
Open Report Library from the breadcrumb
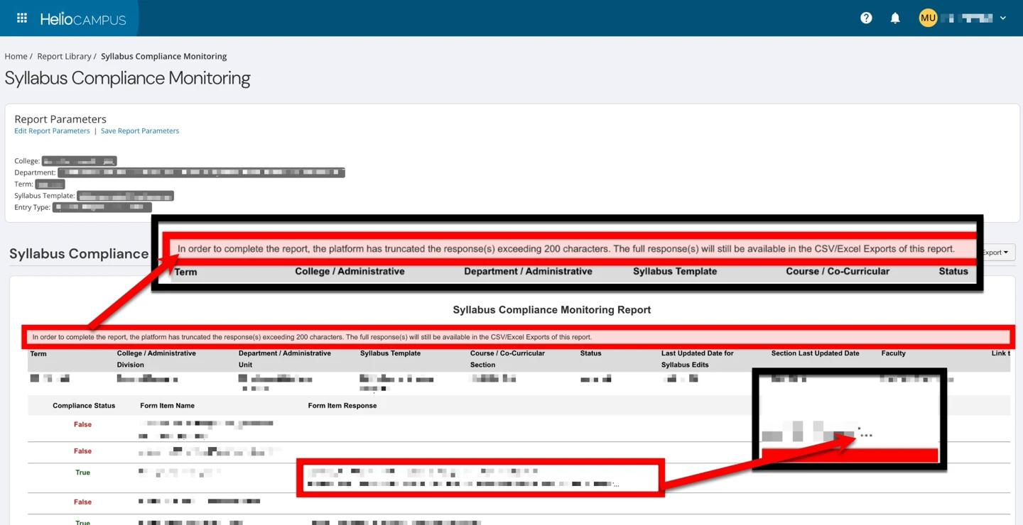point(64,56)
